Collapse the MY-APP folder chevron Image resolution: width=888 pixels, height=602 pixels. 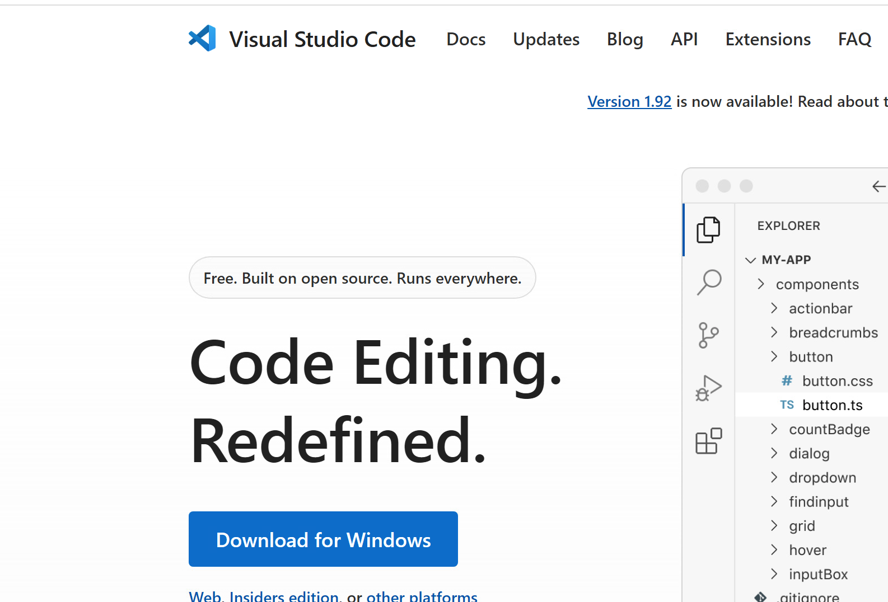click(x=751, y=260)
